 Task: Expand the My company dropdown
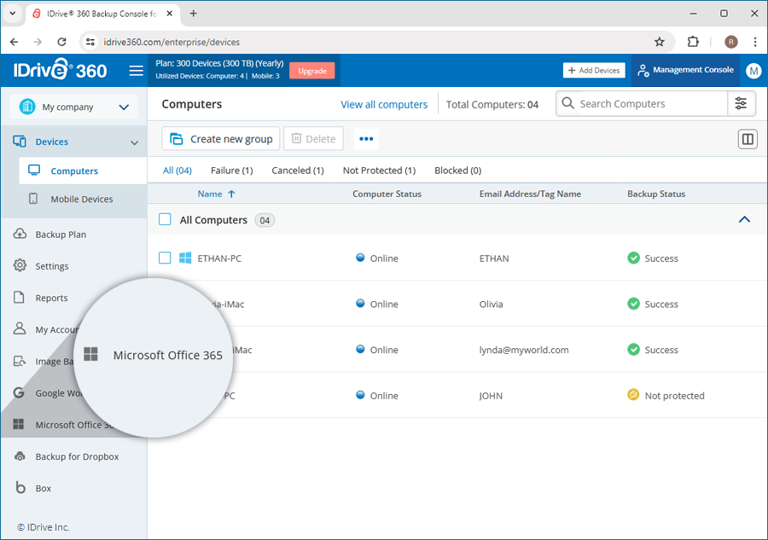(74, 107)
